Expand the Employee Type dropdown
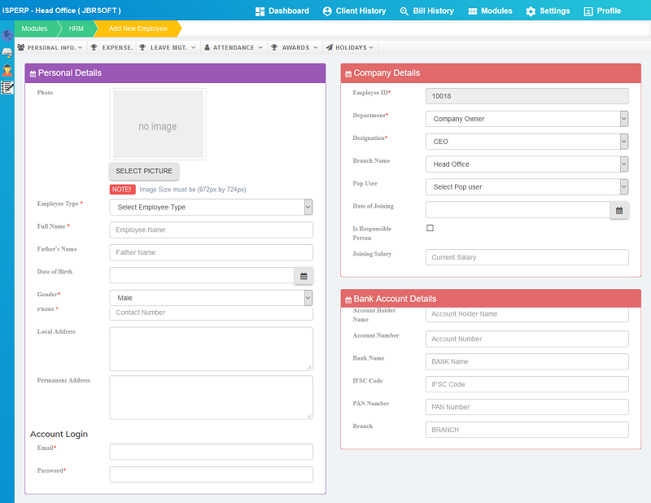Screen dimensions: 651x503 (211, 208)
